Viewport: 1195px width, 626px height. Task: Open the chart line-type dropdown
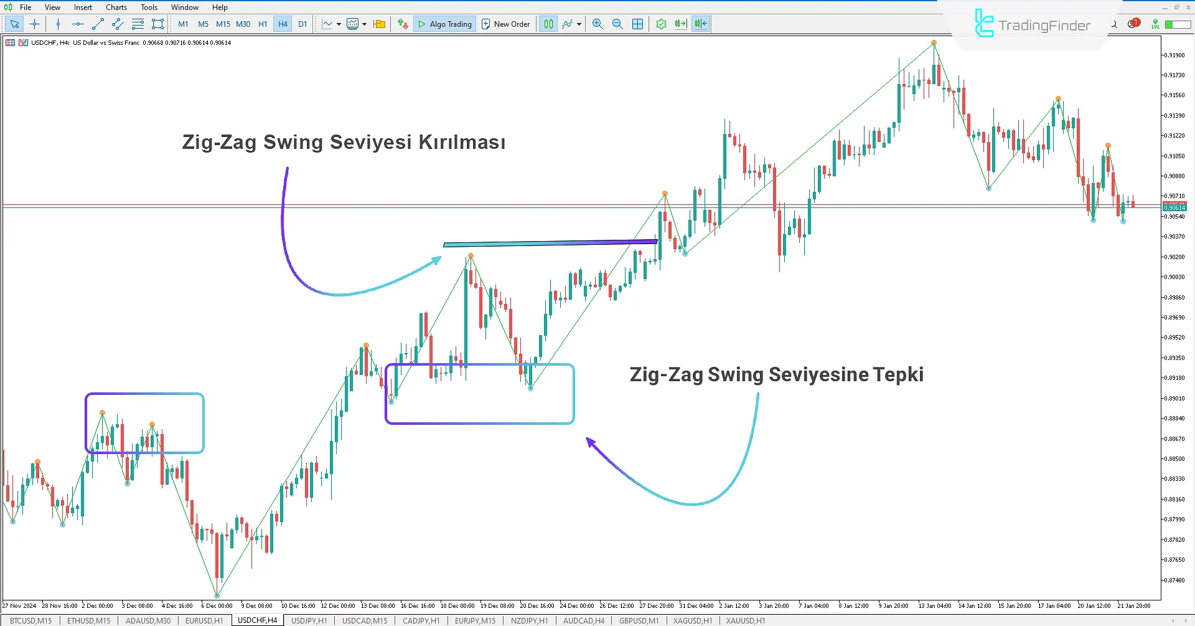click(x=339, y=25)
